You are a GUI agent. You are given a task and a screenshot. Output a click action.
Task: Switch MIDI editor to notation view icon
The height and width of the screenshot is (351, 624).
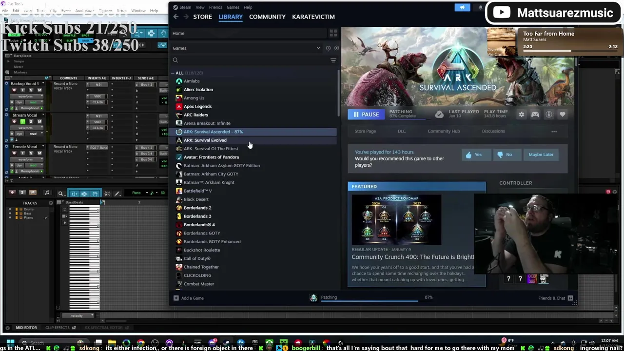(x=47, y=193)
